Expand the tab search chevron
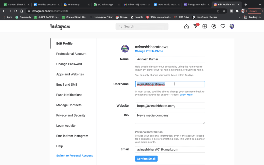The height and width of the screenshot is (165, 264). pyautogui.click(x=260, y=5)
